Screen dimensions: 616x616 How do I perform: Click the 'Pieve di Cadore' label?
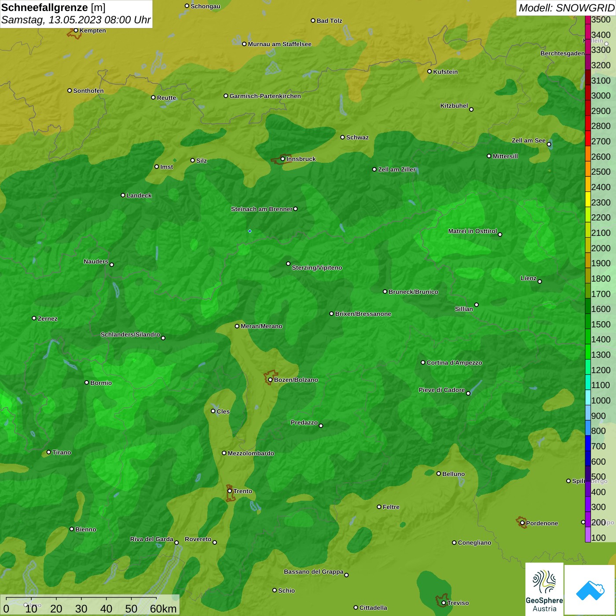(x=442, y=390)
